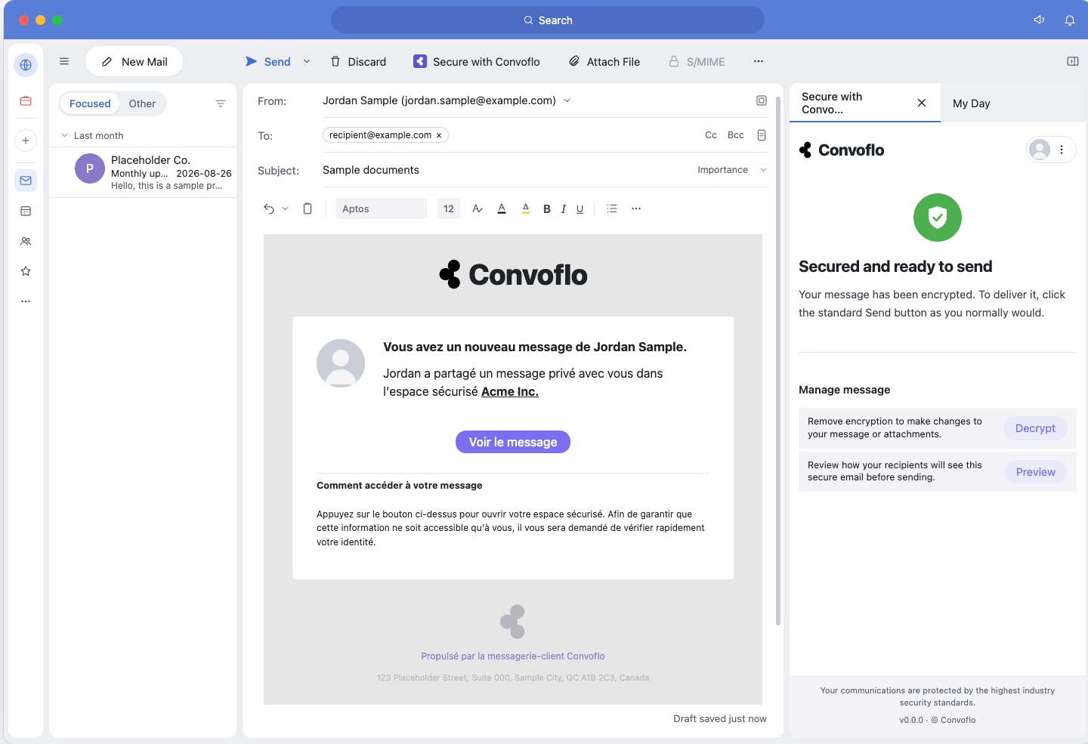Toggle italic formatting
1088x744 pixels.
[x=564, y=209]
